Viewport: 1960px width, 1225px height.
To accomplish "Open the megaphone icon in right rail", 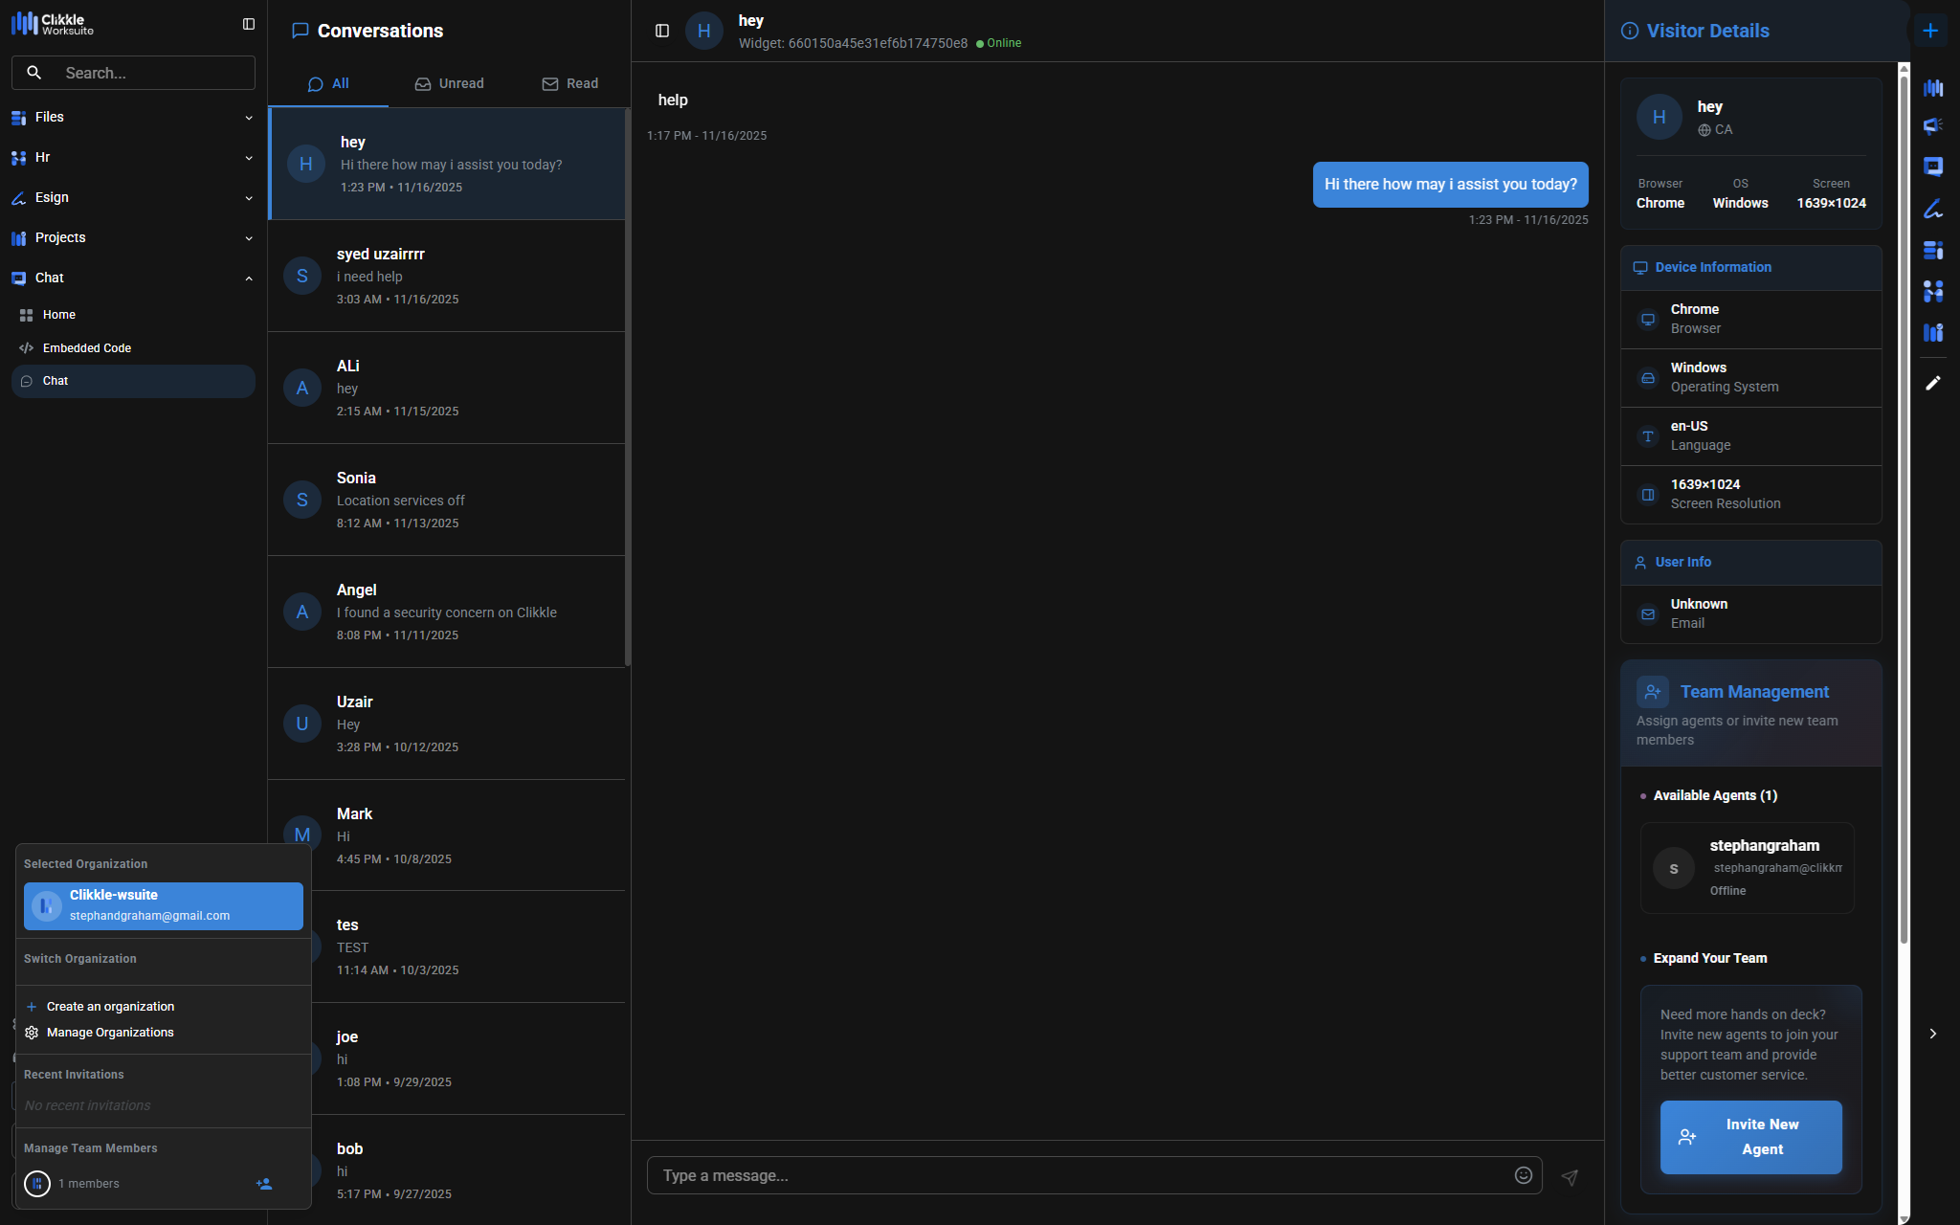I will pos(1933,126).
